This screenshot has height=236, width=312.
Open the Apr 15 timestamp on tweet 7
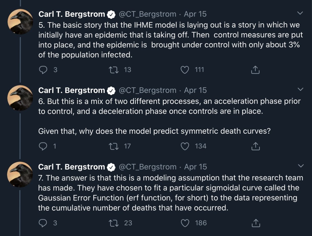click(195, 167)
